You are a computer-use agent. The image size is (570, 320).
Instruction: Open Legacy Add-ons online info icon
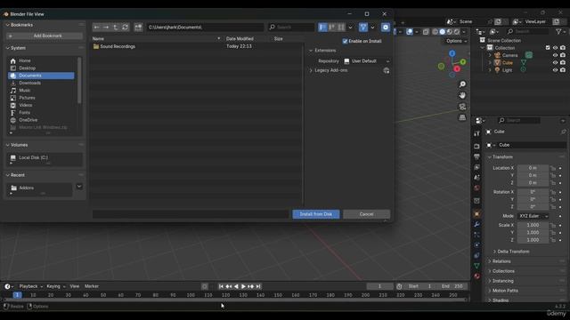[x=386, y=70]
